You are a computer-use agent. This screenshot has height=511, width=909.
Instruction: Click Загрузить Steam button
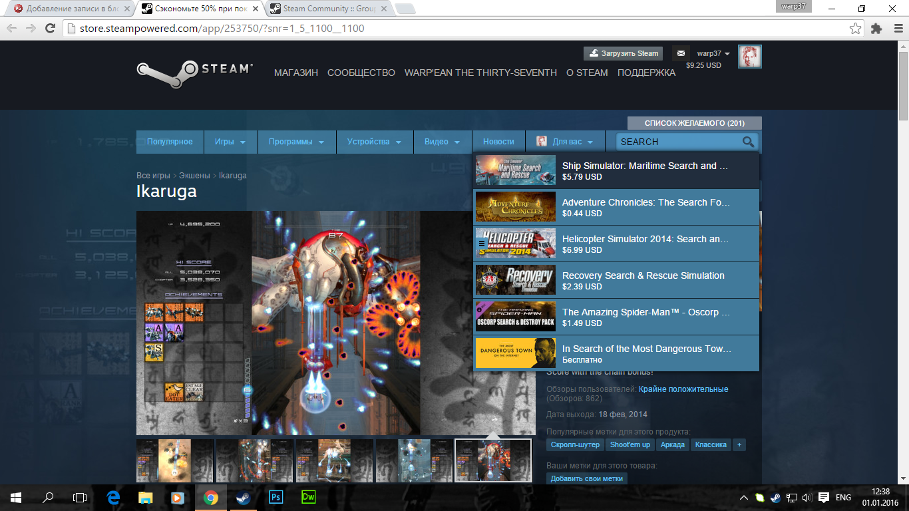click(624, 53)
